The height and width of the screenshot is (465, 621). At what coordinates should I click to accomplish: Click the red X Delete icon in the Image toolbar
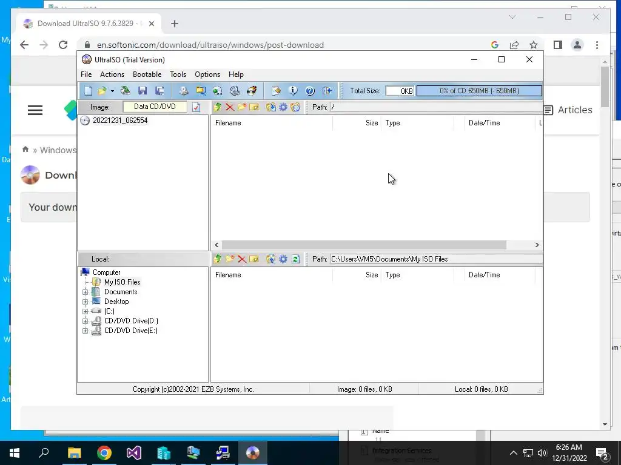click(230, 107)
